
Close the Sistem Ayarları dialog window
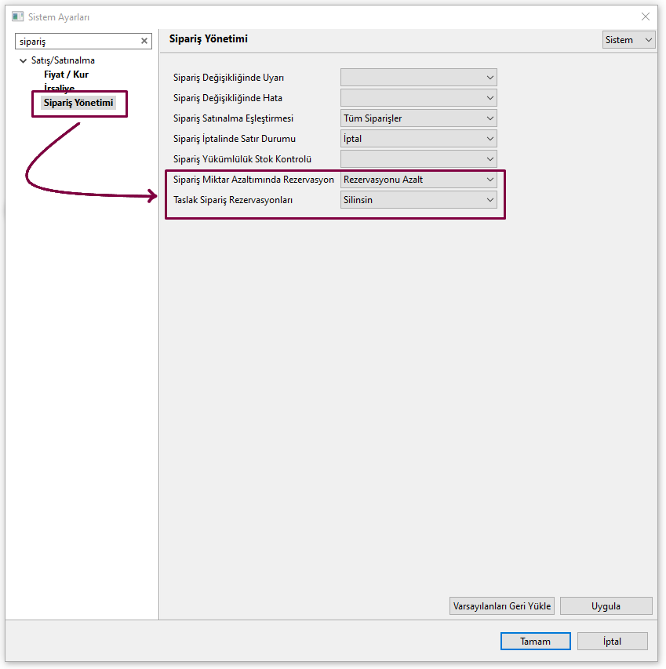coord(645,16)
